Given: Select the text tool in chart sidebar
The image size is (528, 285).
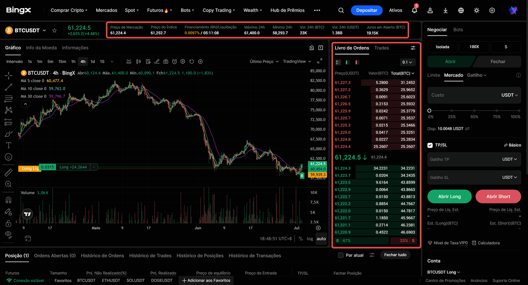Looking at the screenshot, I should point(8,145).
